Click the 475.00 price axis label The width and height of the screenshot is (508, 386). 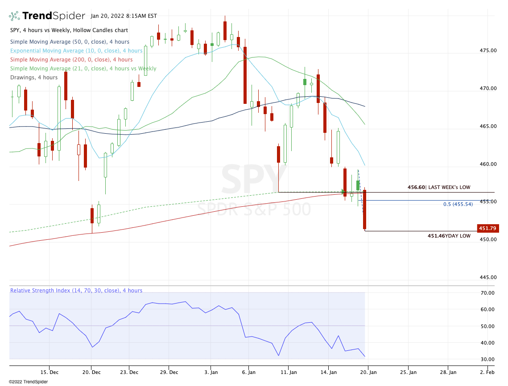click(x=488, y=50)
